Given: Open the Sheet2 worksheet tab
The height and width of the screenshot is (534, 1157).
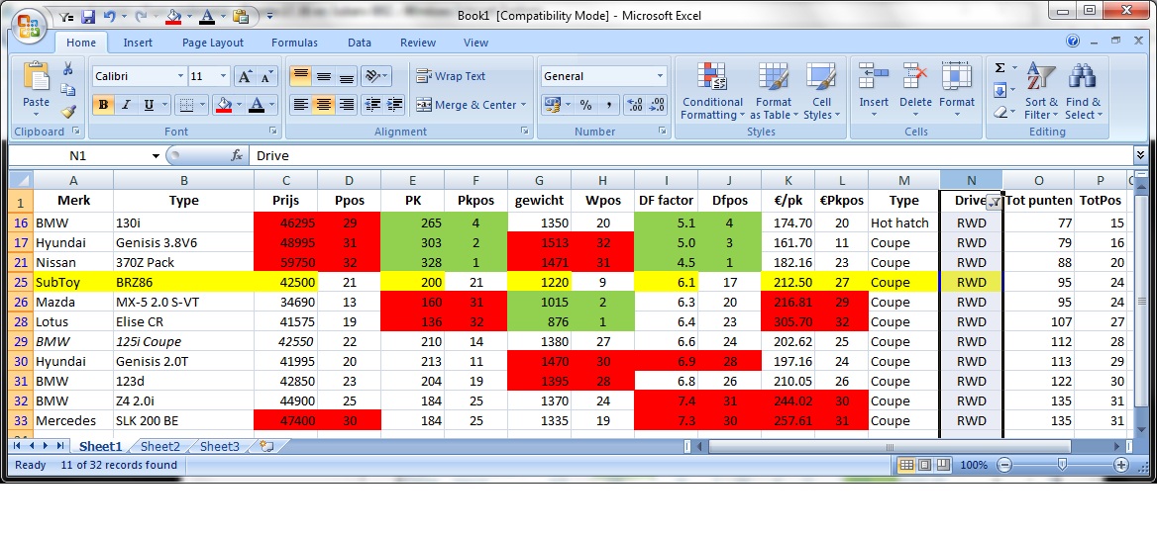Looking at the screenshot, I should tap(160, 446).
